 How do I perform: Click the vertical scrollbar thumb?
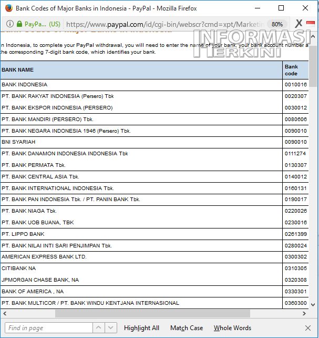pos(313,66)
